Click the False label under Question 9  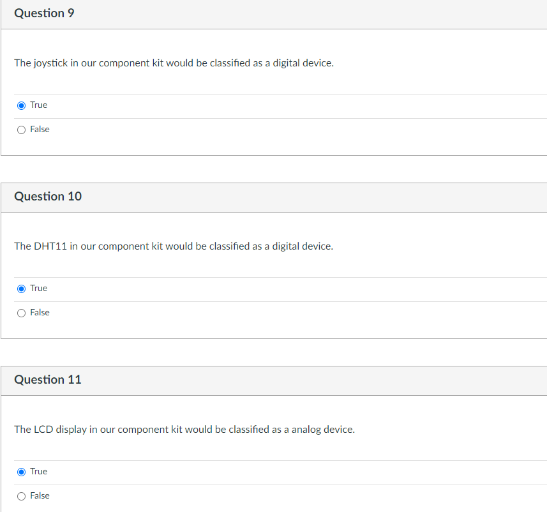tap(40, 129)
